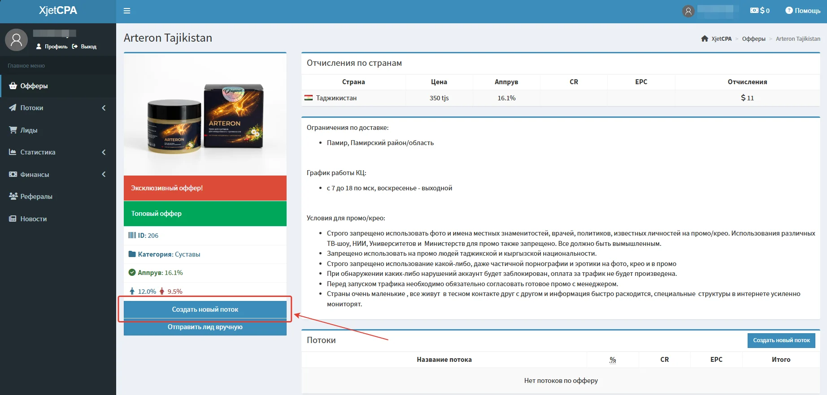
Task: Click the user avatar in top bar
Action: pos(688,11)
